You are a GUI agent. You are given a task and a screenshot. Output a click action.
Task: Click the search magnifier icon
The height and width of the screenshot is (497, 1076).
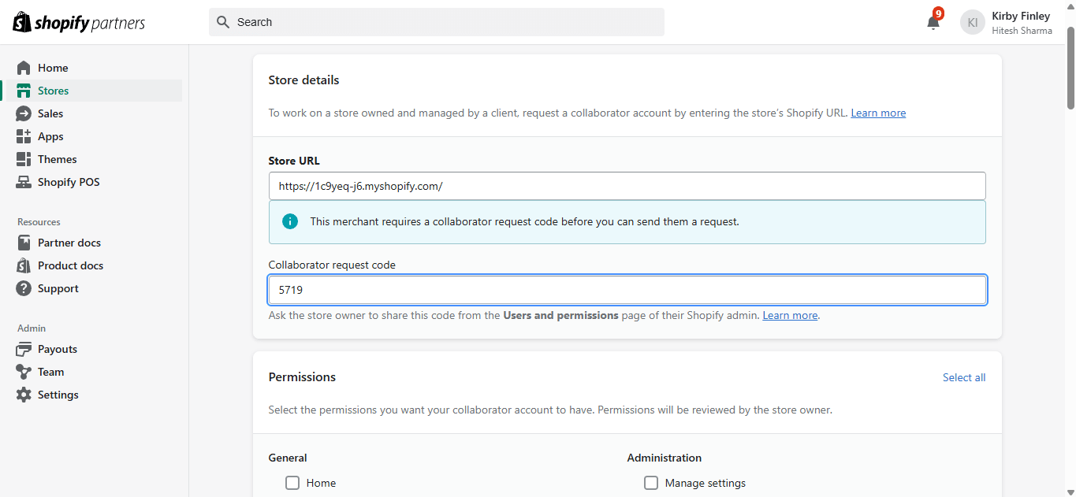pyautogui.click(x=223, y=22)
